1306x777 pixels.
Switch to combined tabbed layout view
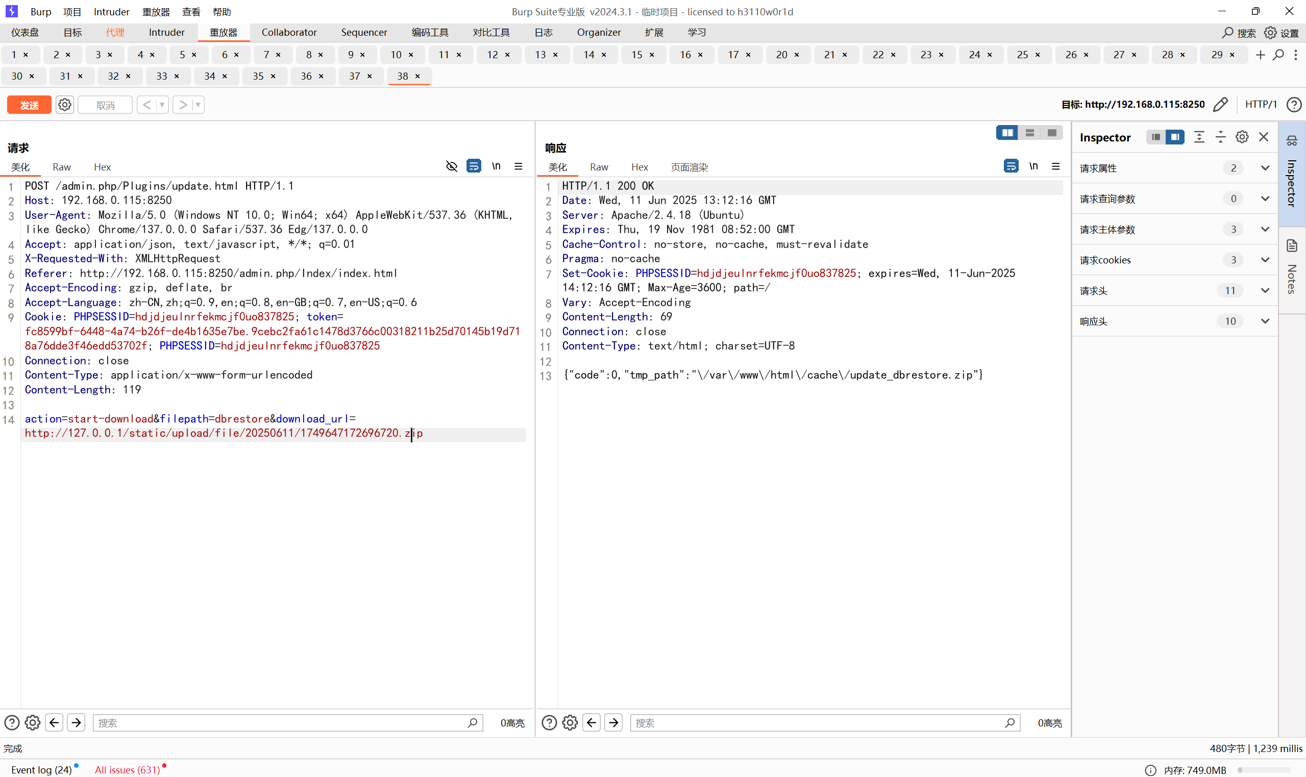1052,133
